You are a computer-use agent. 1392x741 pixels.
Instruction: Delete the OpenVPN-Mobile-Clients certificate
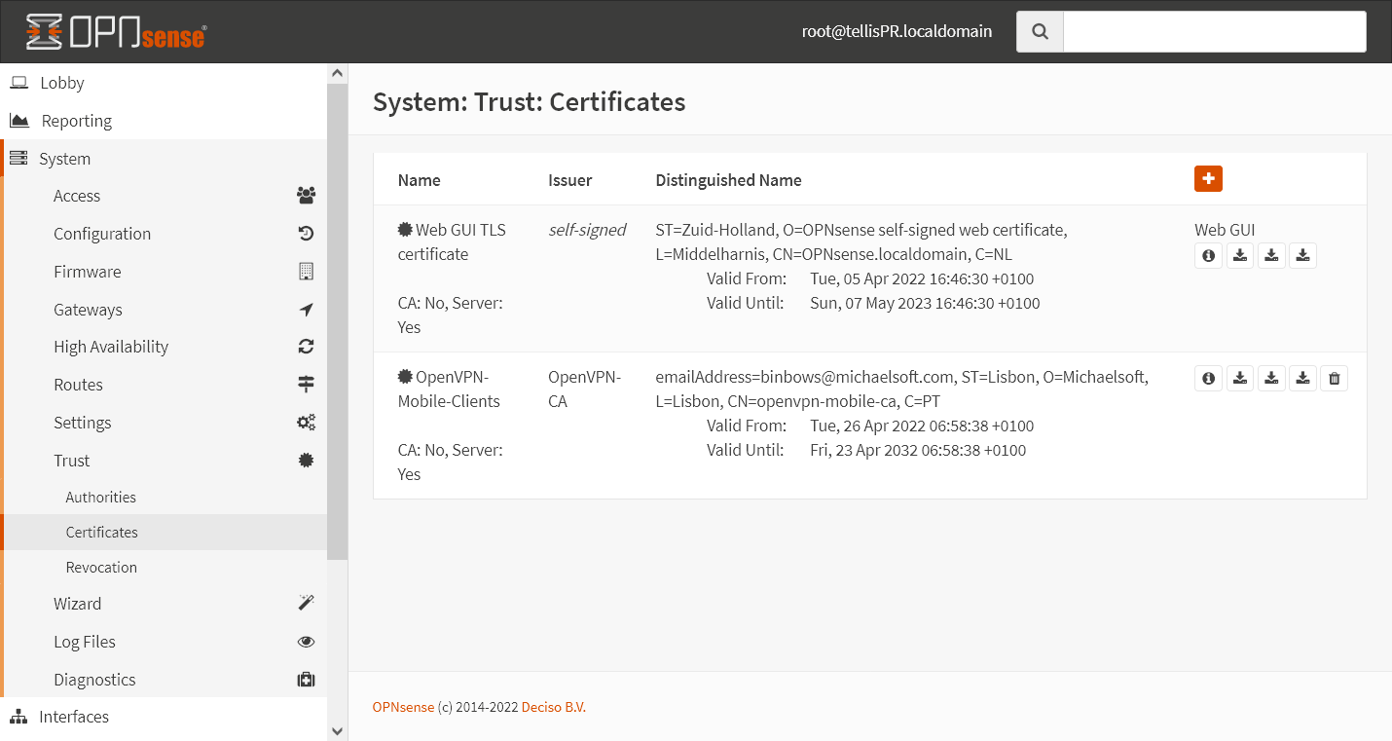point(1334,378)
